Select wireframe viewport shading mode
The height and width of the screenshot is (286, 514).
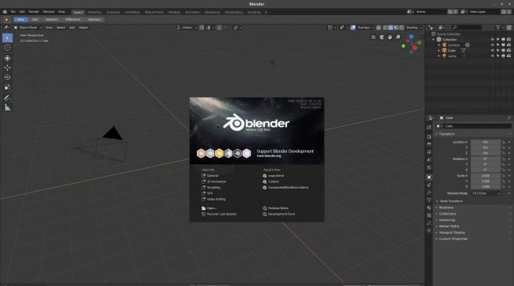coord(386,28)
